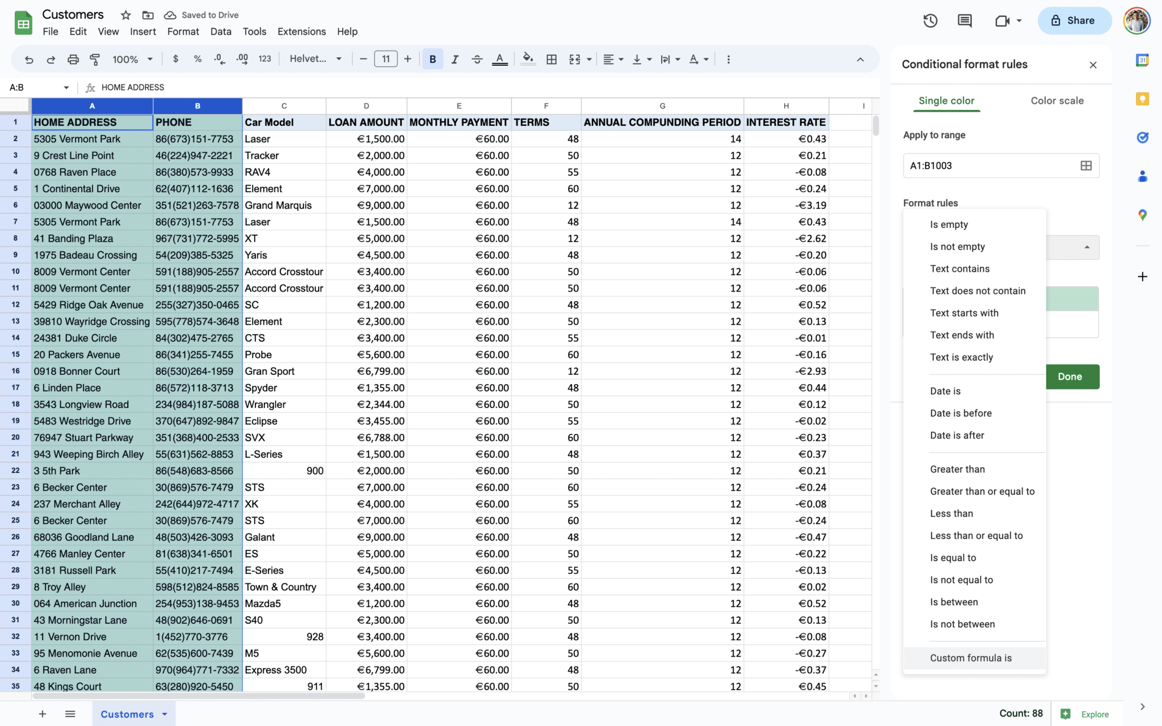Open the fill color bucket tool

(528, 59)
